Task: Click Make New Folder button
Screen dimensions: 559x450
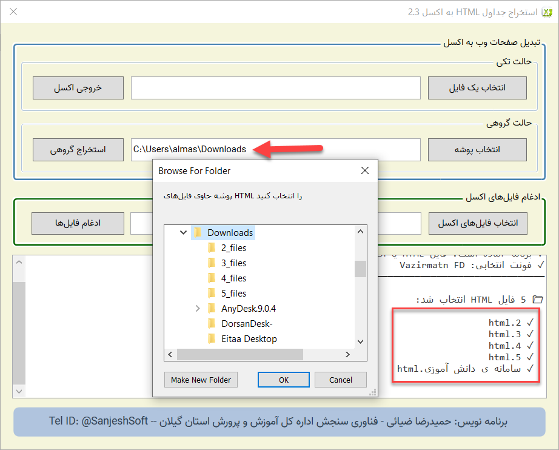Action: 201,380
